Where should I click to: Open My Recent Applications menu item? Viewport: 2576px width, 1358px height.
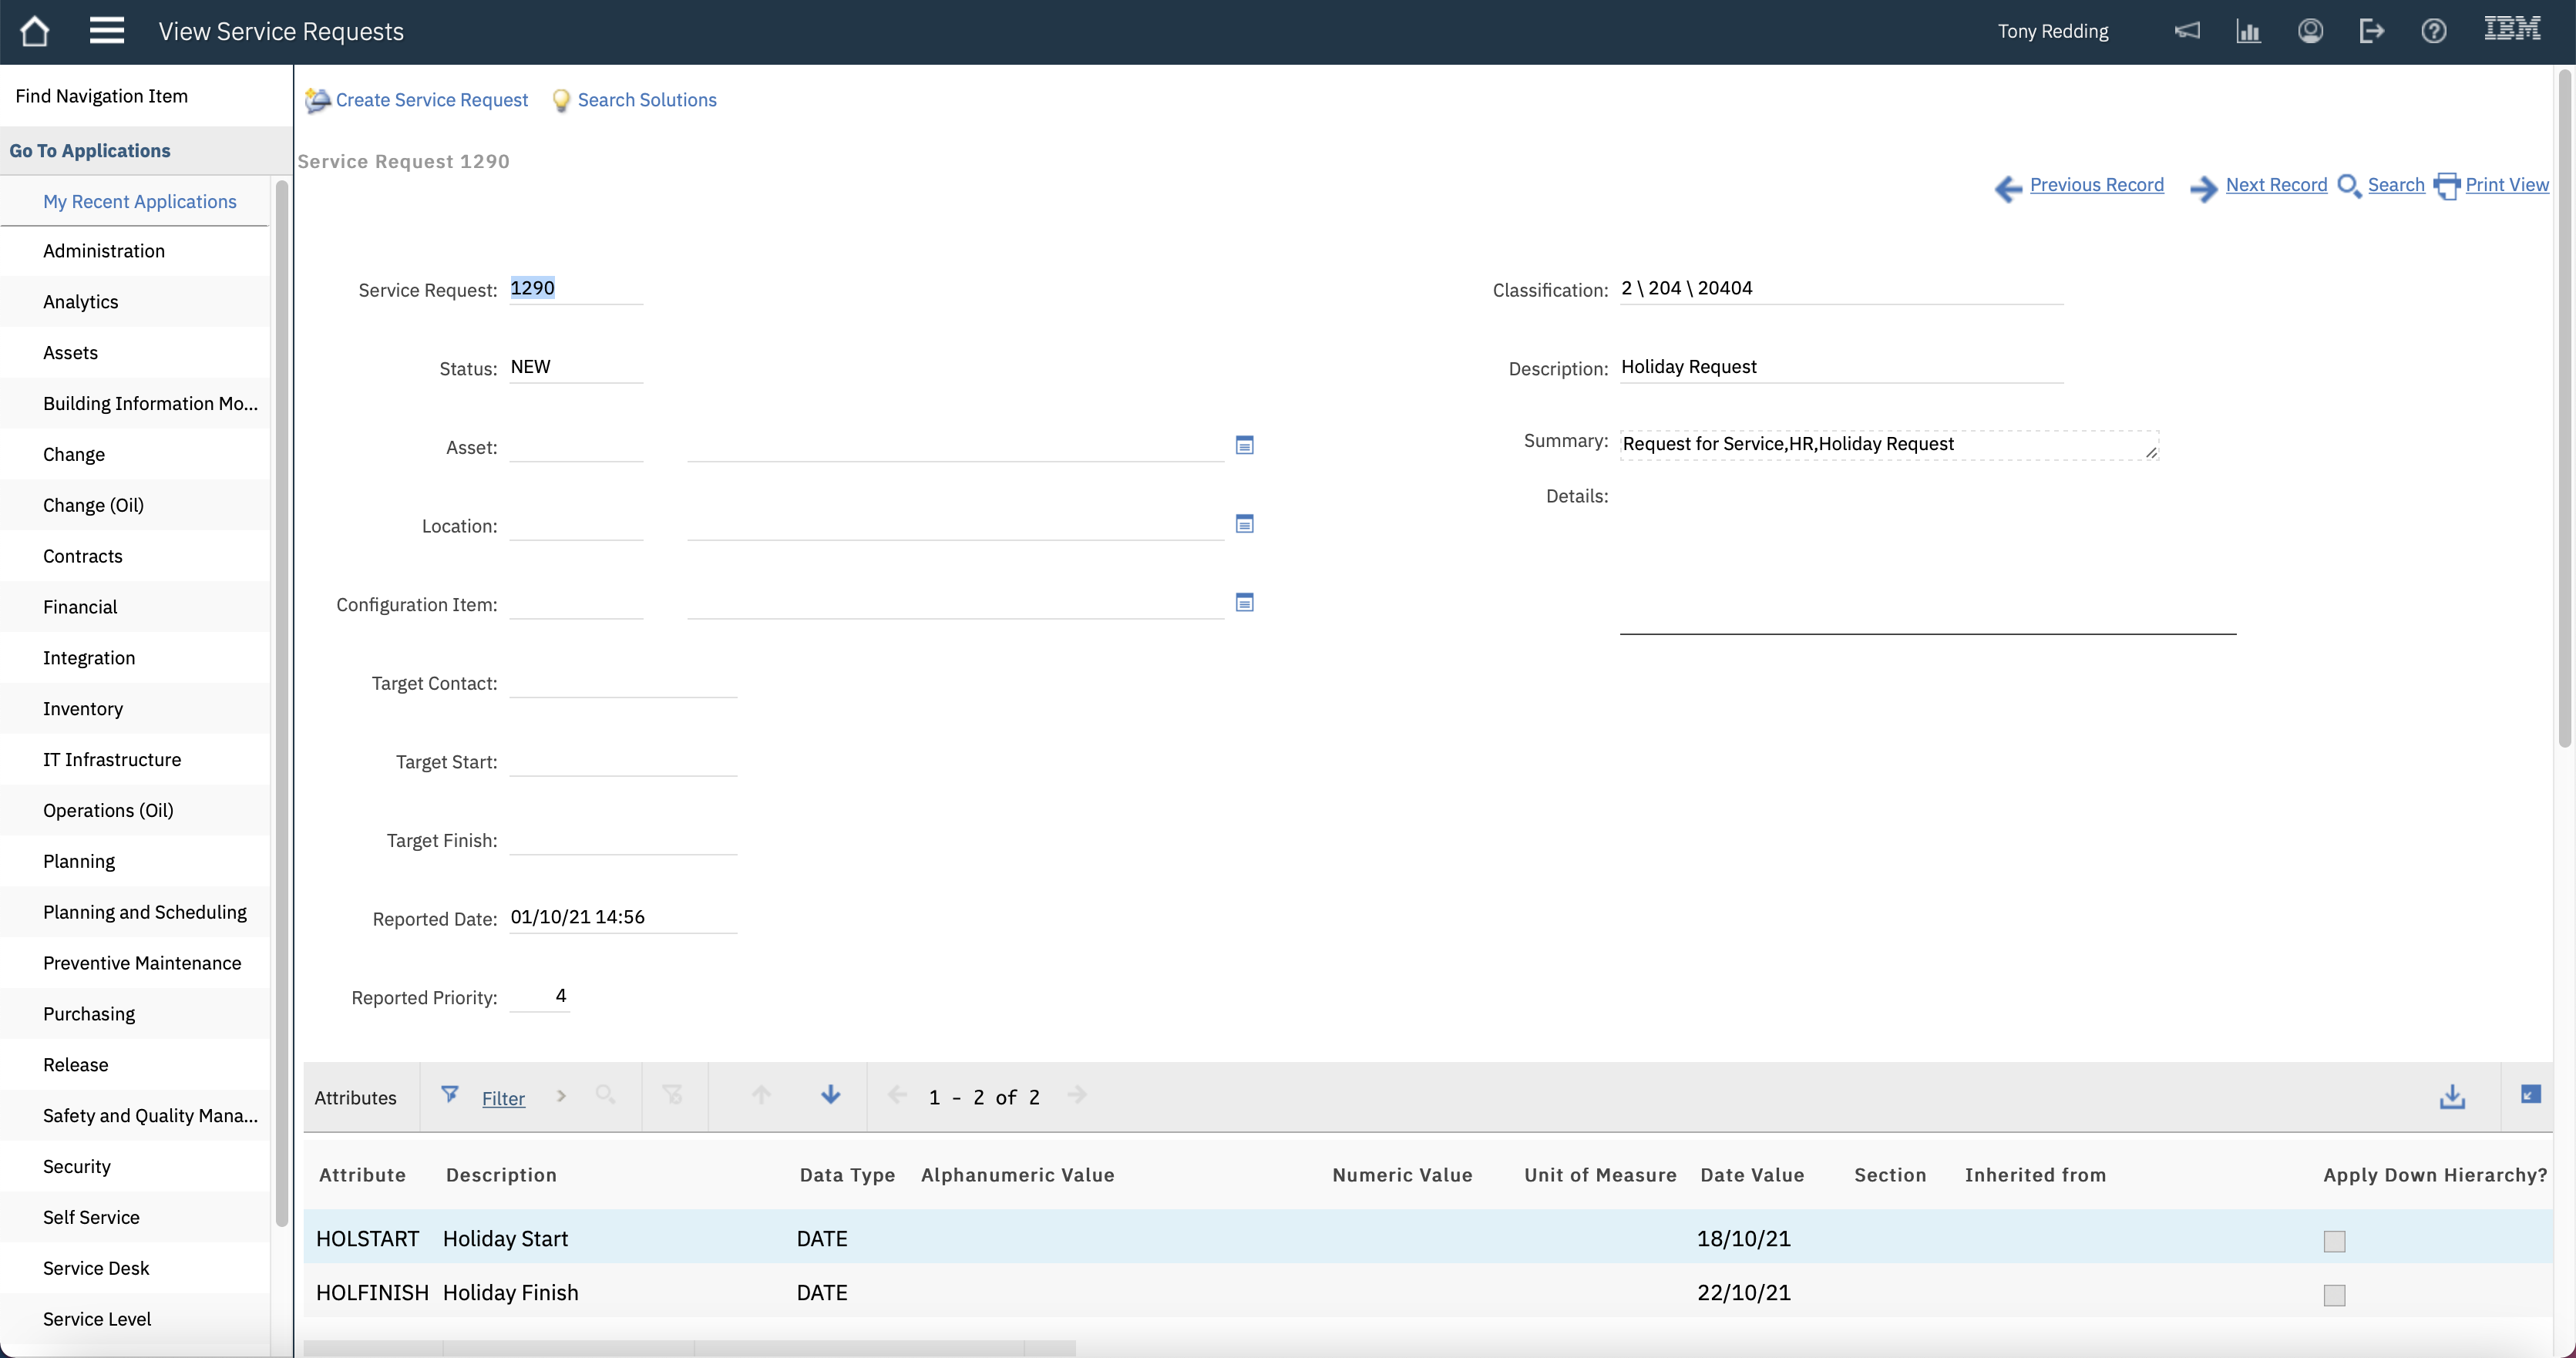point(139,201)
